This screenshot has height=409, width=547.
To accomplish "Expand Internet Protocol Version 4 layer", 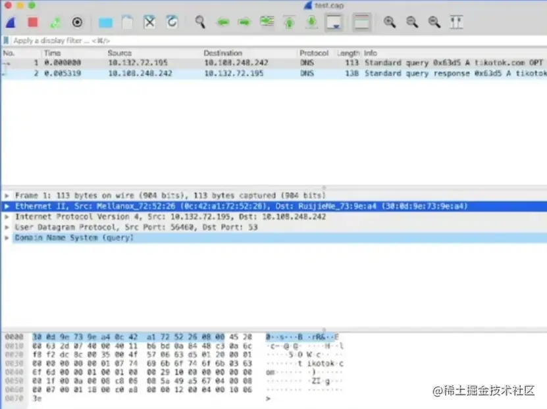I will click(7, 217).
